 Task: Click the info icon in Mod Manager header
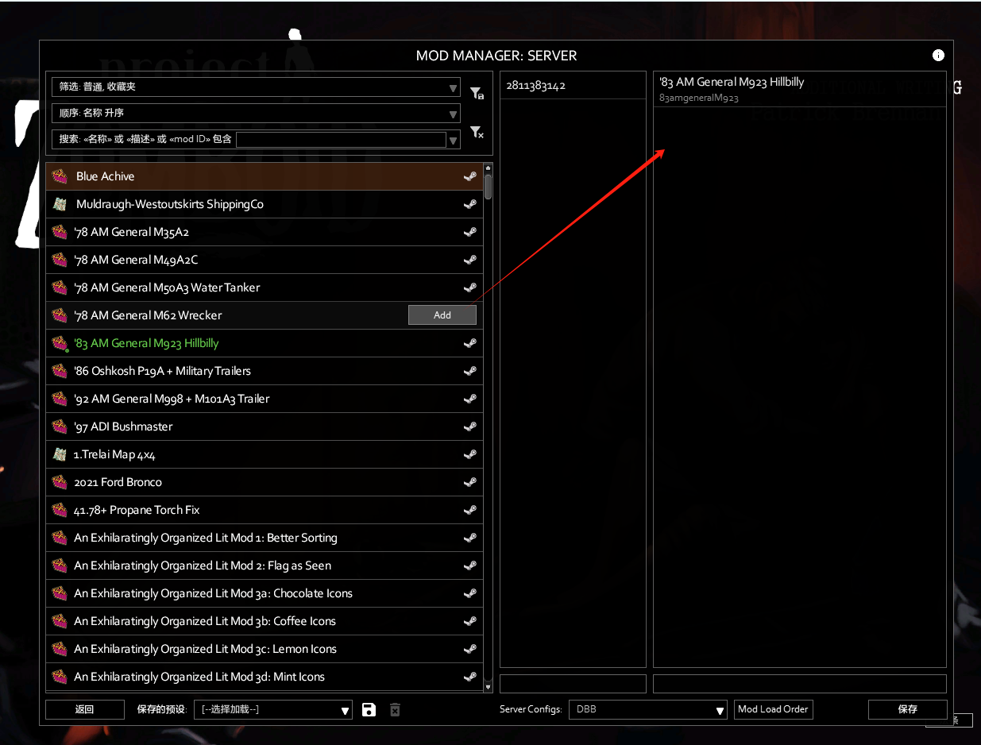pos(938,56)
